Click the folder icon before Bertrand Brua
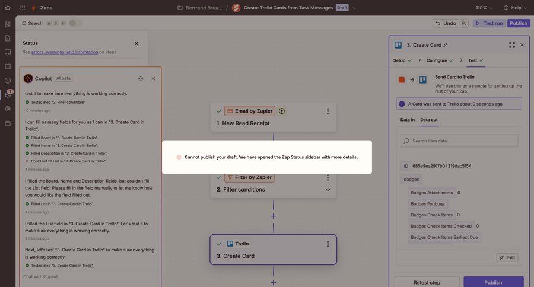This screenshot has width=534, height=287. (x=180, y=8)
